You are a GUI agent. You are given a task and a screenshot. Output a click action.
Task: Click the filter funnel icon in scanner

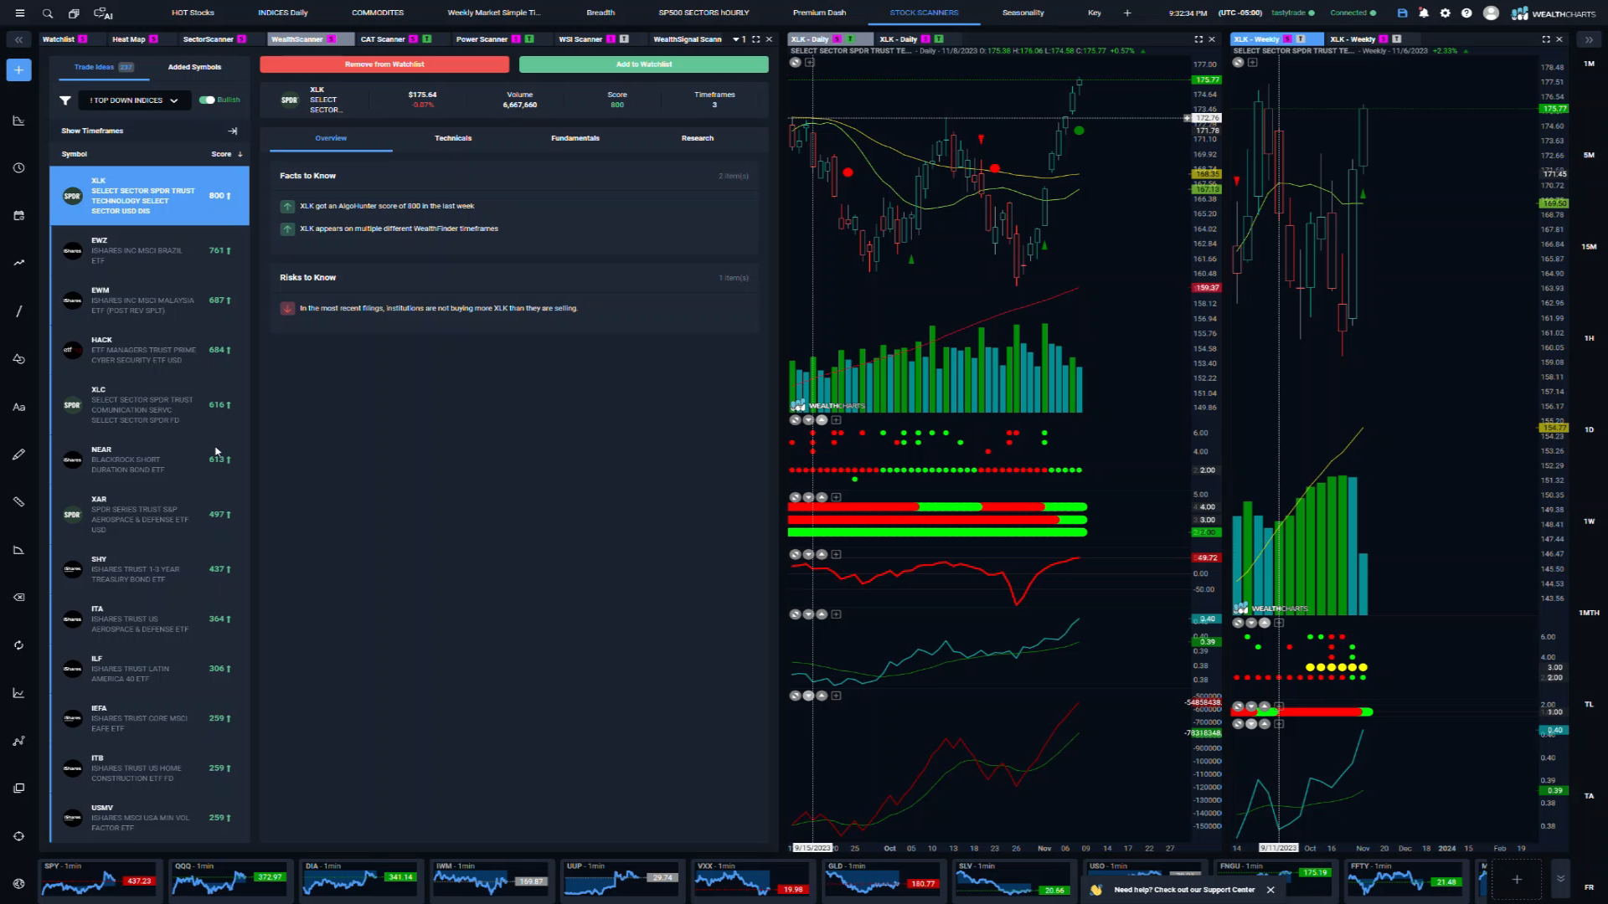click(x=65, y=100)
